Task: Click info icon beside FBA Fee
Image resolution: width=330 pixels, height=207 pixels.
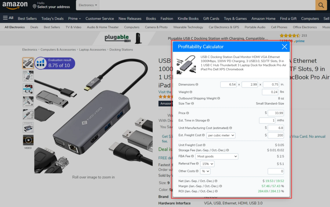Action: click(192, 156)
